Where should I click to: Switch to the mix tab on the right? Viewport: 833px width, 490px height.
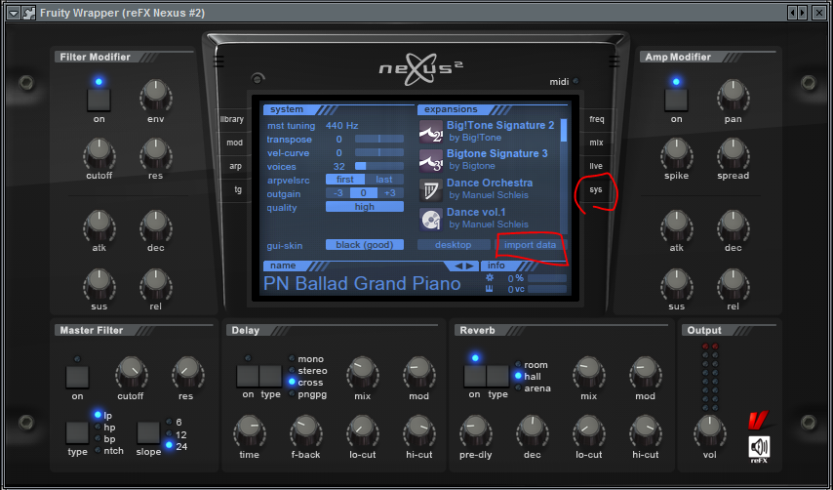pos(596,143)
